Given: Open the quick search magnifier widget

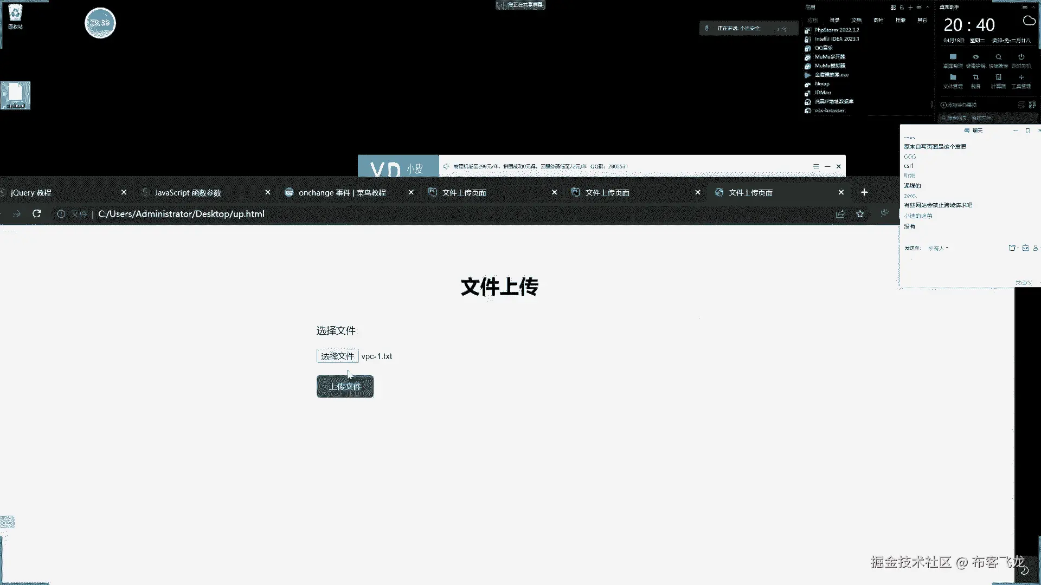Looking at the screenshot, I should [998, 57].
